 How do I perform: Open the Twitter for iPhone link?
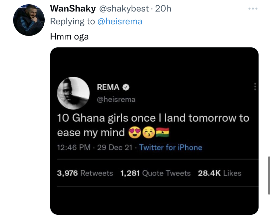[170, 147]
